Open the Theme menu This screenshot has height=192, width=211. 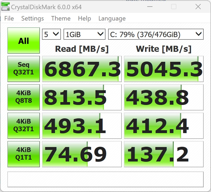[x=61, y=18]
